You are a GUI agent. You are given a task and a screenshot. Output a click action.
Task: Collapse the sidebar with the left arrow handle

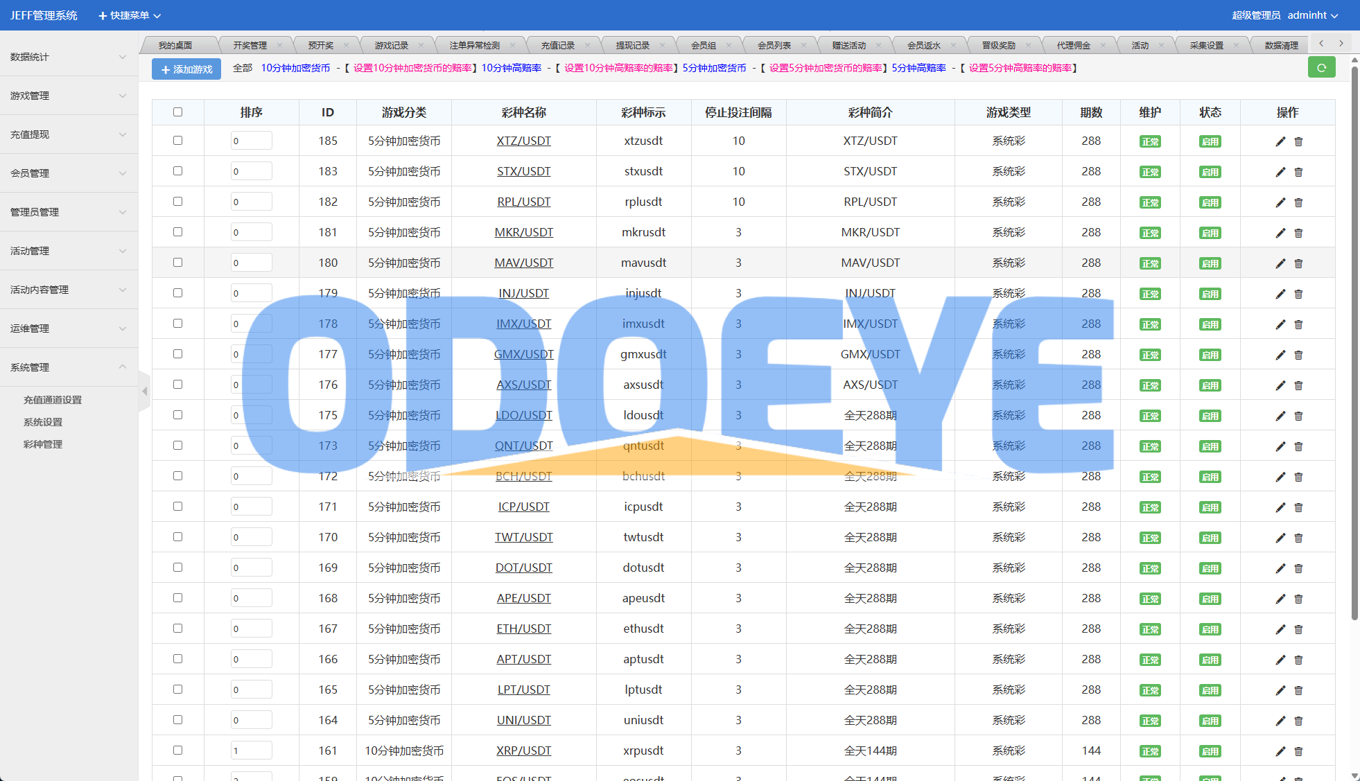click(144, 392)
